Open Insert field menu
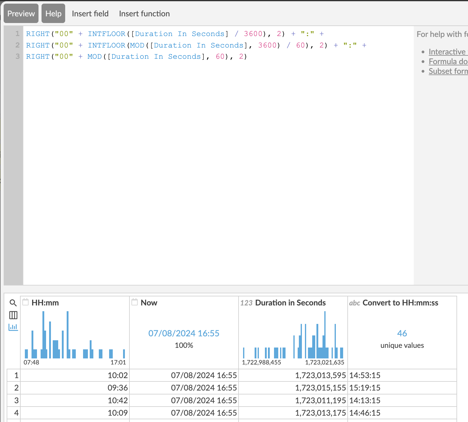Image resolution: width=468 pixels, height=422 pixels. click(90, 14)
